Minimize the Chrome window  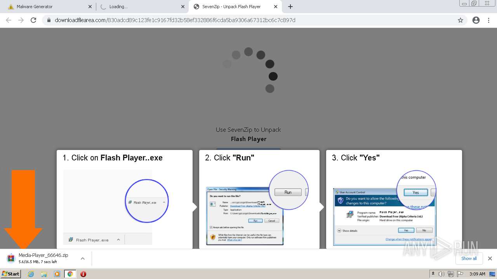pyautogui.click(x=464, y=3)
